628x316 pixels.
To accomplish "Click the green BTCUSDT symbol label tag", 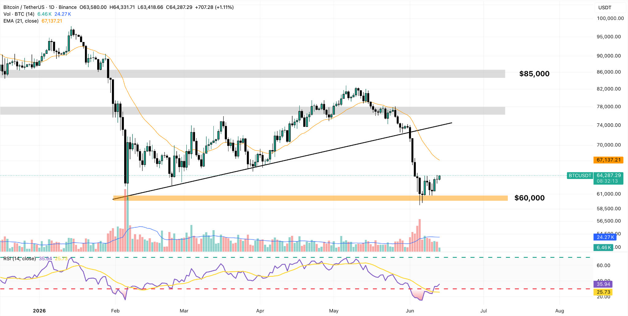I will coord(580,176).
